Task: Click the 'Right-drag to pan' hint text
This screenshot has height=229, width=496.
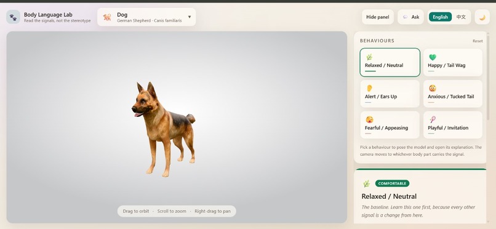Action: click(x=212, y=211)
